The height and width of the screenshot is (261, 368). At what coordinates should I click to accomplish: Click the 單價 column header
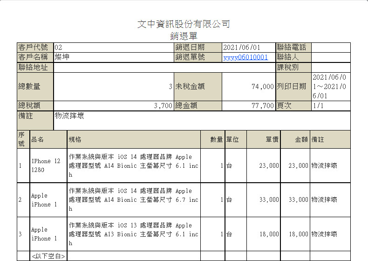[272, 139]
